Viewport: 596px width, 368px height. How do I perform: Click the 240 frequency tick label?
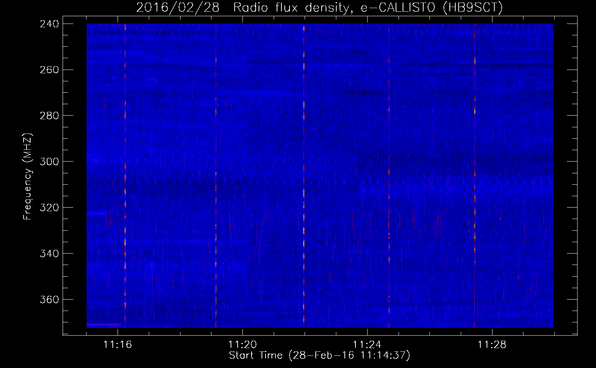point(49,24)
